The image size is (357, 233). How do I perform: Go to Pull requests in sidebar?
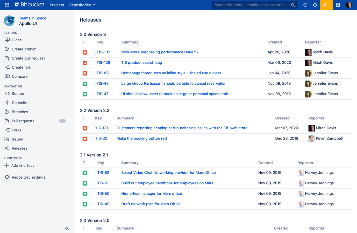coord(23,121)
